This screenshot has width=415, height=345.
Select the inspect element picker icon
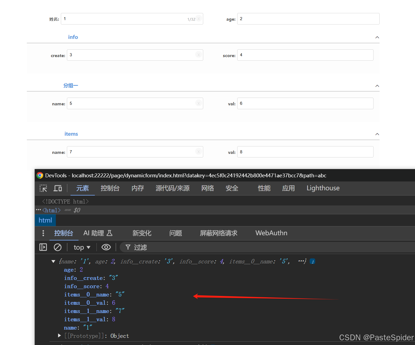point(43,188)
